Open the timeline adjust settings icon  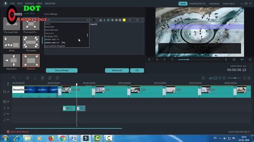click(28, 78)
